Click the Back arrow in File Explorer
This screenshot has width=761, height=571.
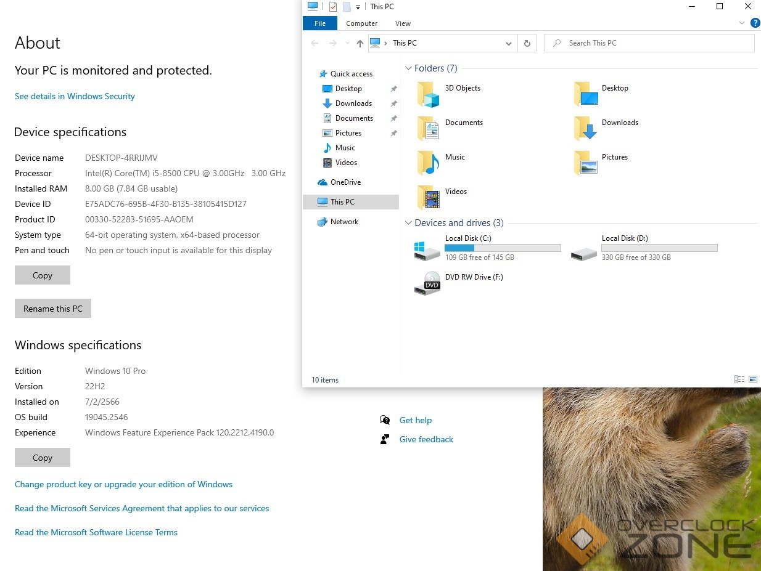[315, 43]
